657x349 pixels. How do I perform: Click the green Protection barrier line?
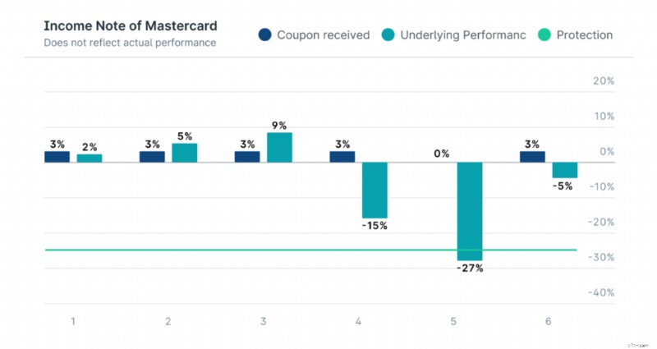310,250
